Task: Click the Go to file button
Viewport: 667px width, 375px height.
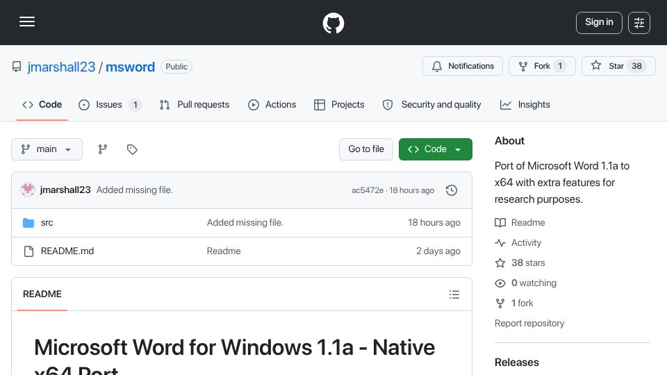Action: (x=366, y=149)
